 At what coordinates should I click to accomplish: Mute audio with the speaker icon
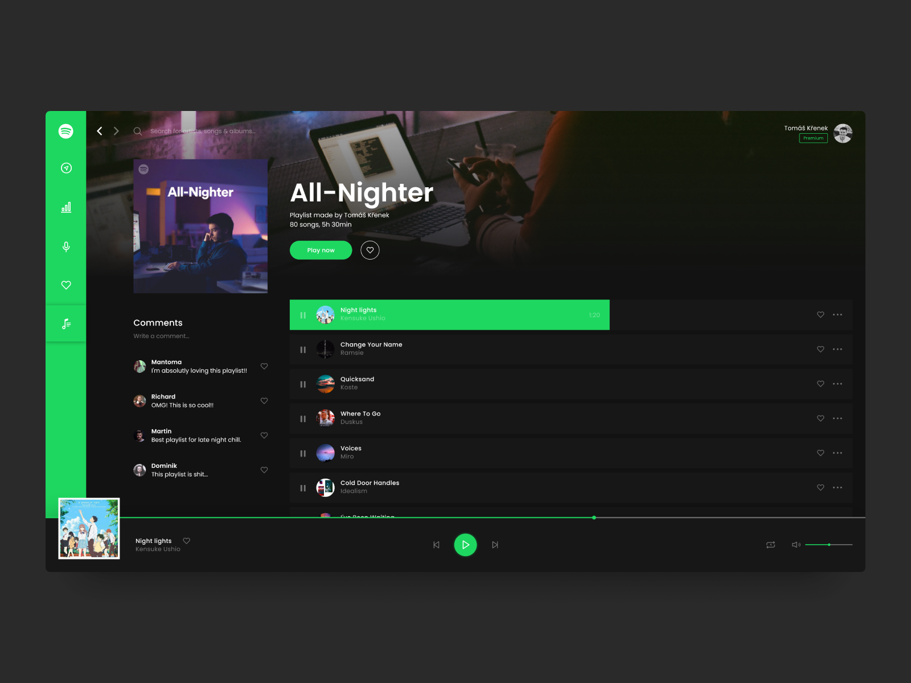coord(795,545)
